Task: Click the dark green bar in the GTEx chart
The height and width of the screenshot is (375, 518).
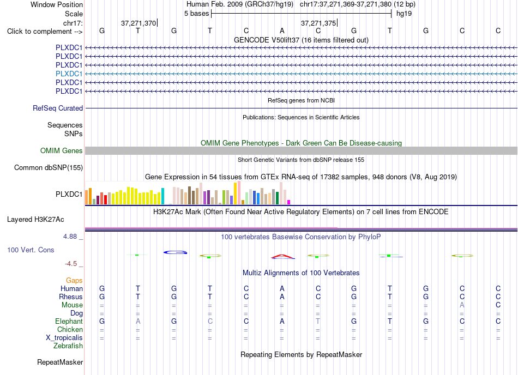Action: pos(277,198)
